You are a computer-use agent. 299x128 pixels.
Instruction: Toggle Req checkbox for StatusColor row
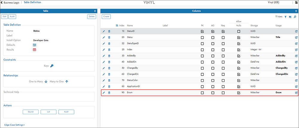(x=223, y=80)
